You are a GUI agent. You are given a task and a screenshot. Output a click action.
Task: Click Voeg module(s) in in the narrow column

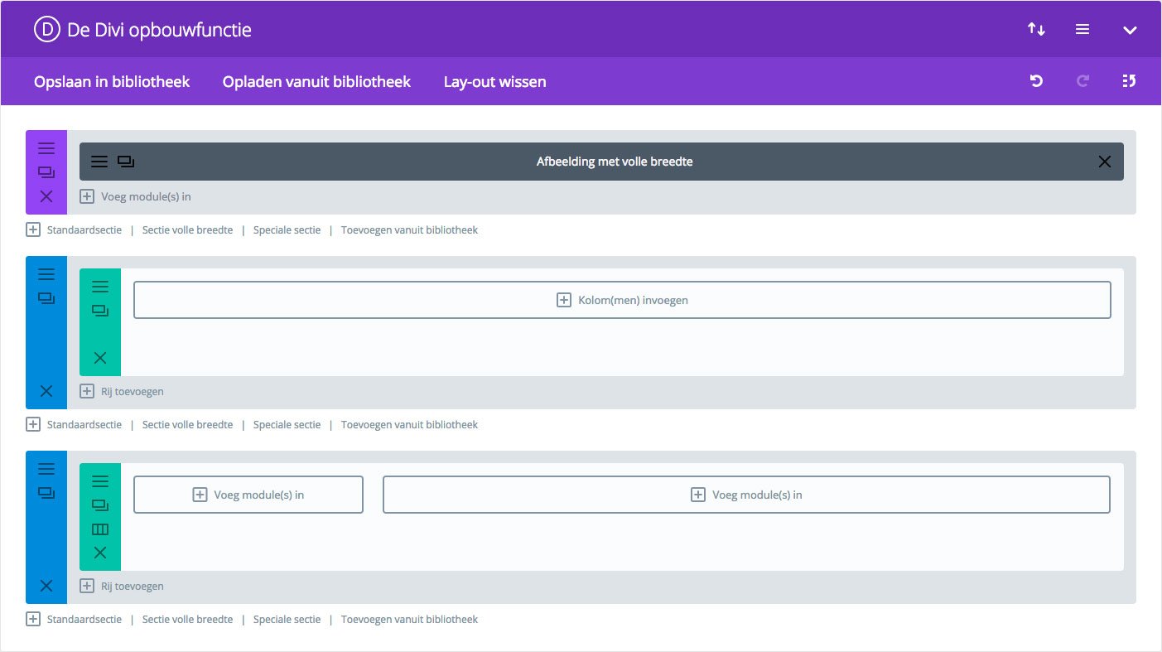pos(248,495)
